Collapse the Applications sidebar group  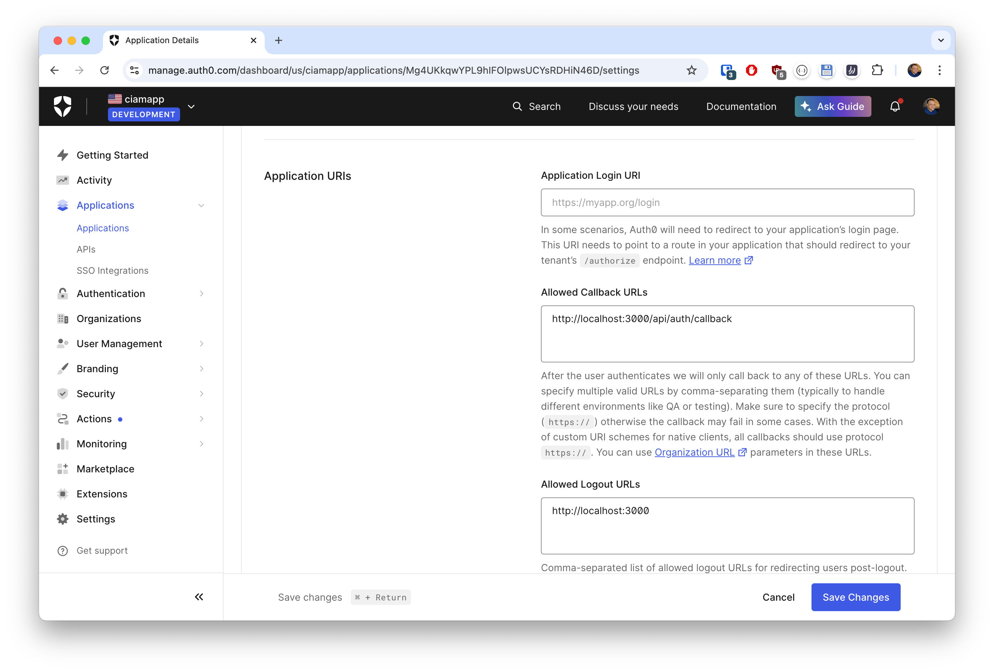201,206
